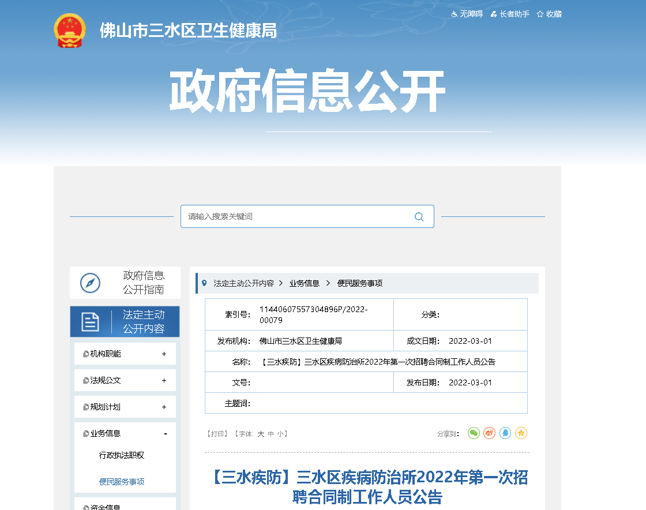
Task: Share to WeChat icon
Action: tap(474, 433)
